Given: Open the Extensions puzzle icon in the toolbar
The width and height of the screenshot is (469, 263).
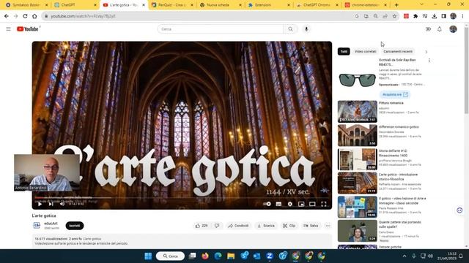Looking at the screenshot, I should click(416, 16).
